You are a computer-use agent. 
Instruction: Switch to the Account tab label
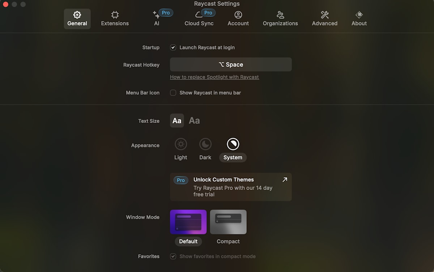[x=238, y=24]
